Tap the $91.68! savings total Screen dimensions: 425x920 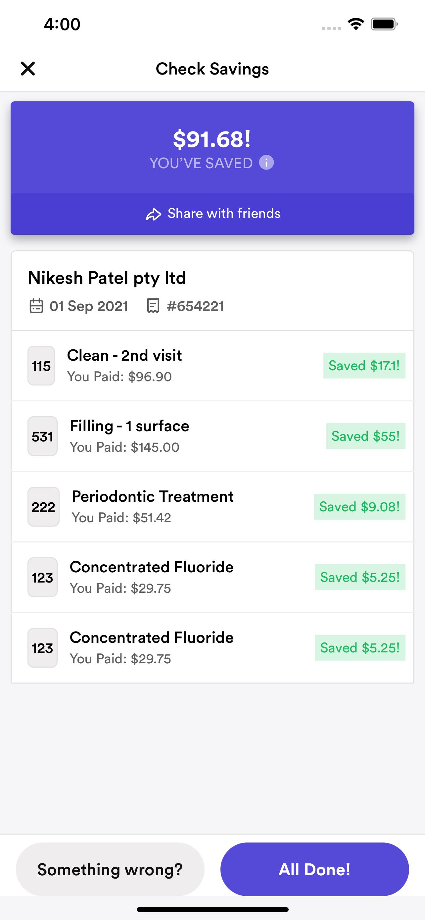[x=212, y=139]
